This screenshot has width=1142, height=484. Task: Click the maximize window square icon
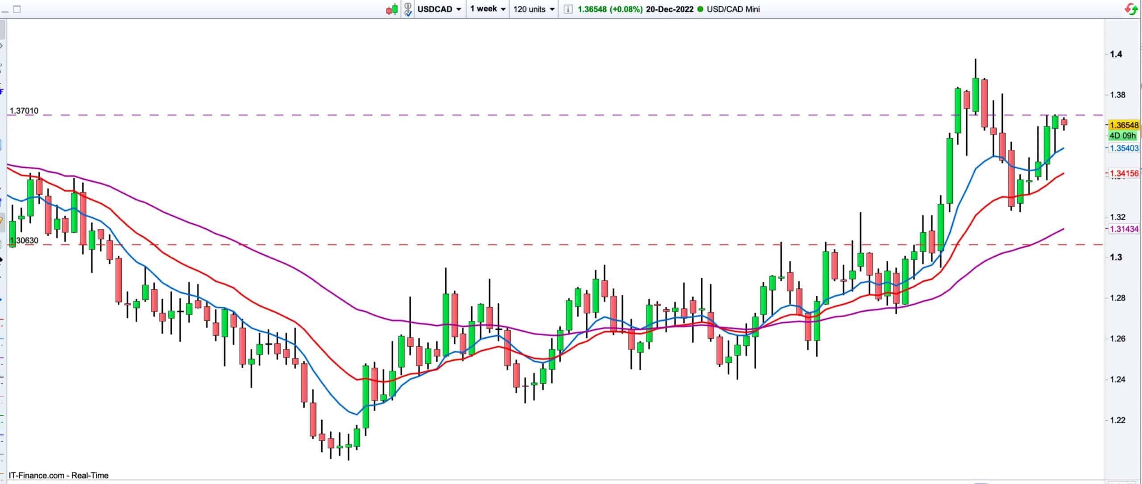[17, 9]
